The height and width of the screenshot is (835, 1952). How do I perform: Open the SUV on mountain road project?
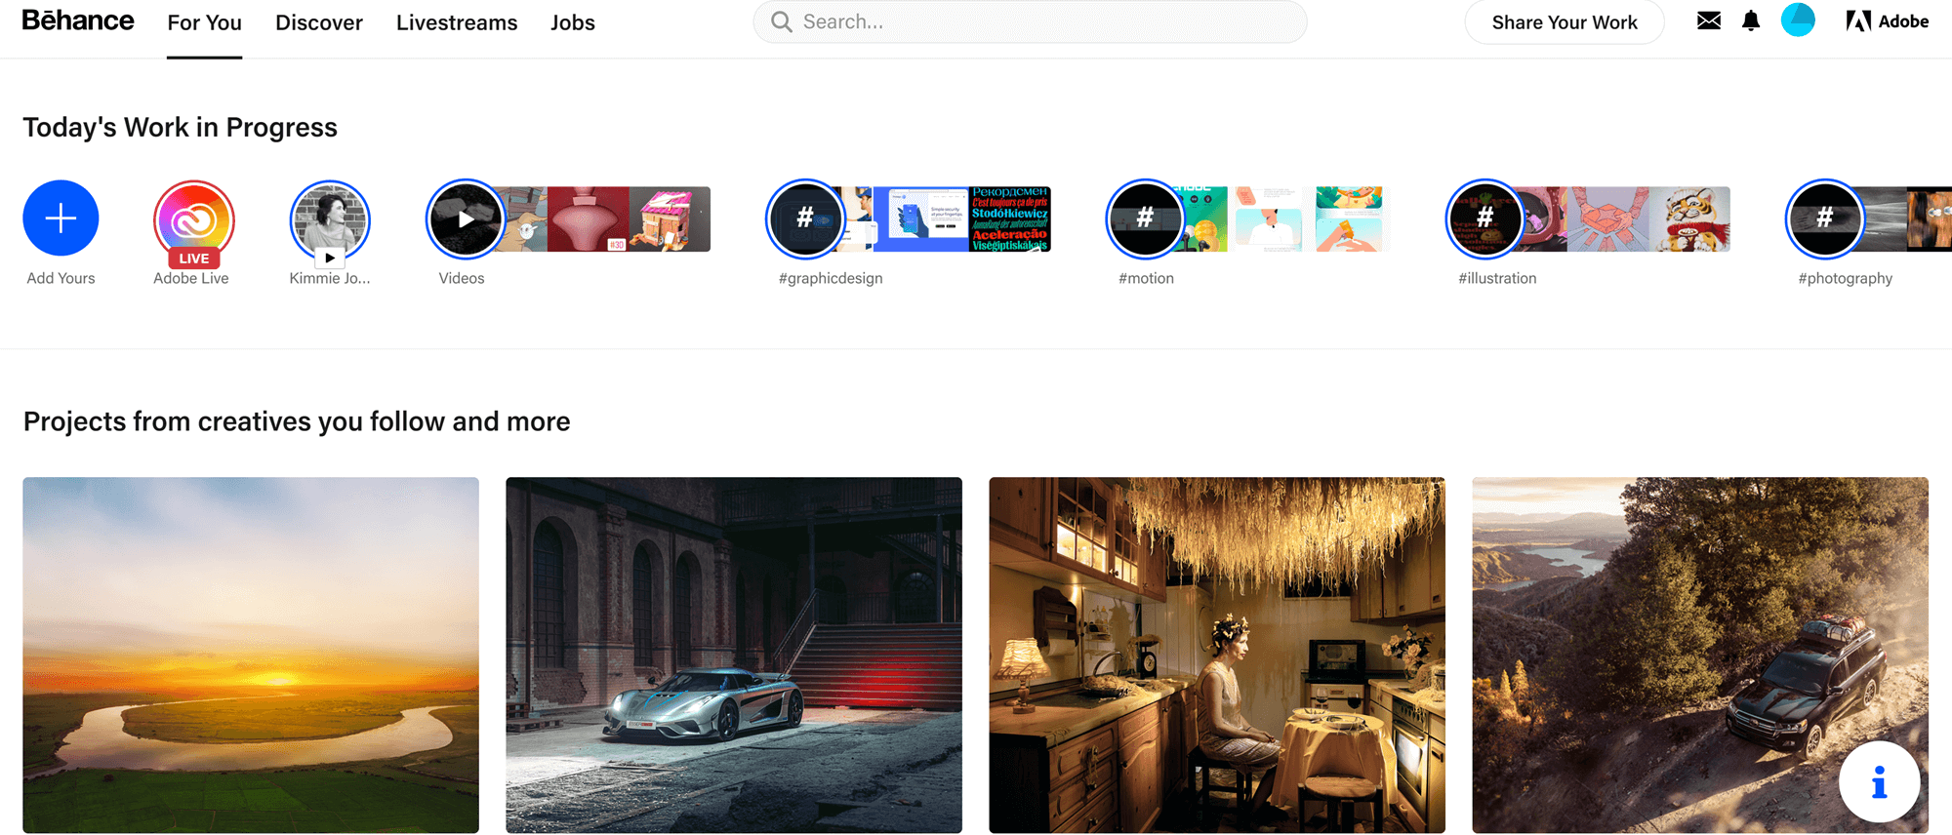1700,655
